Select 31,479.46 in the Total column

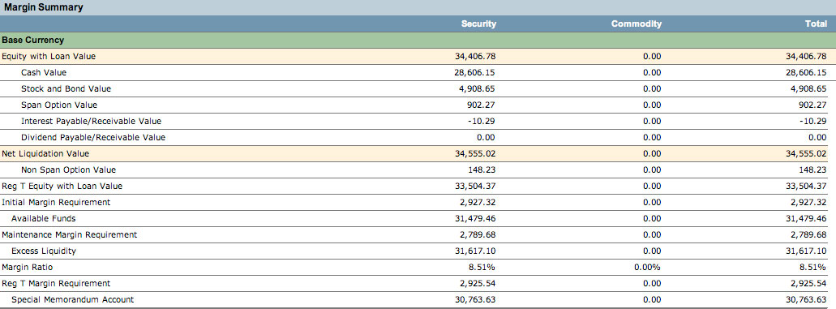807,219
